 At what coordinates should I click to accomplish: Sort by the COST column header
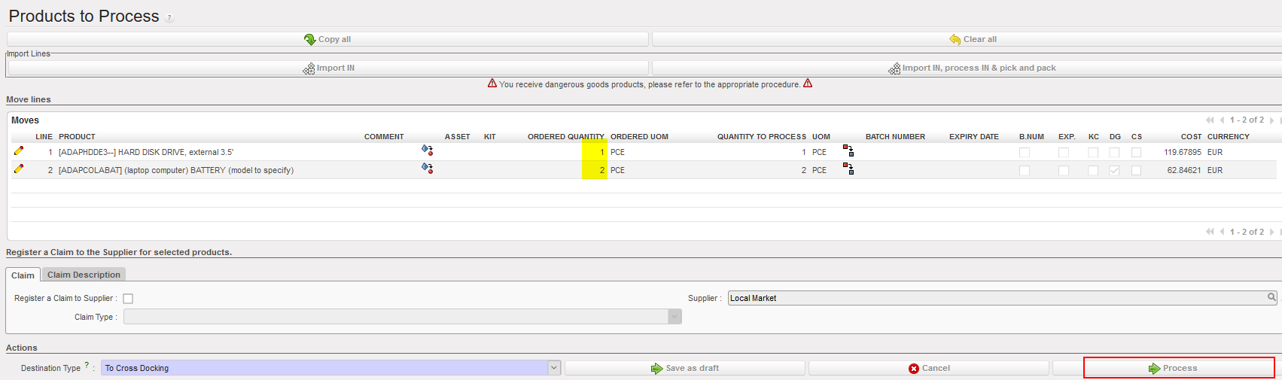click(x=1191, y=137)
